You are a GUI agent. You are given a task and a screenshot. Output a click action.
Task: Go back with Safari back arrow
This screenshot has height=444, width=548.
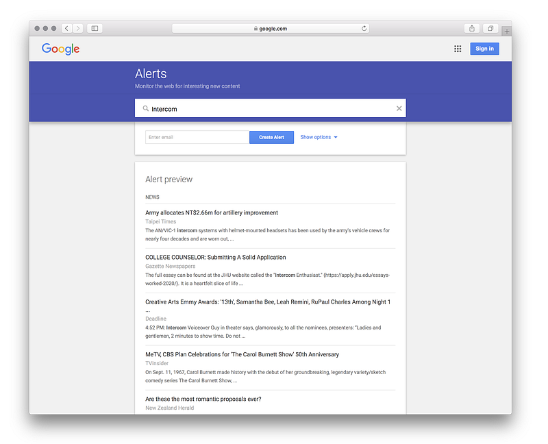tap(66, 28)
